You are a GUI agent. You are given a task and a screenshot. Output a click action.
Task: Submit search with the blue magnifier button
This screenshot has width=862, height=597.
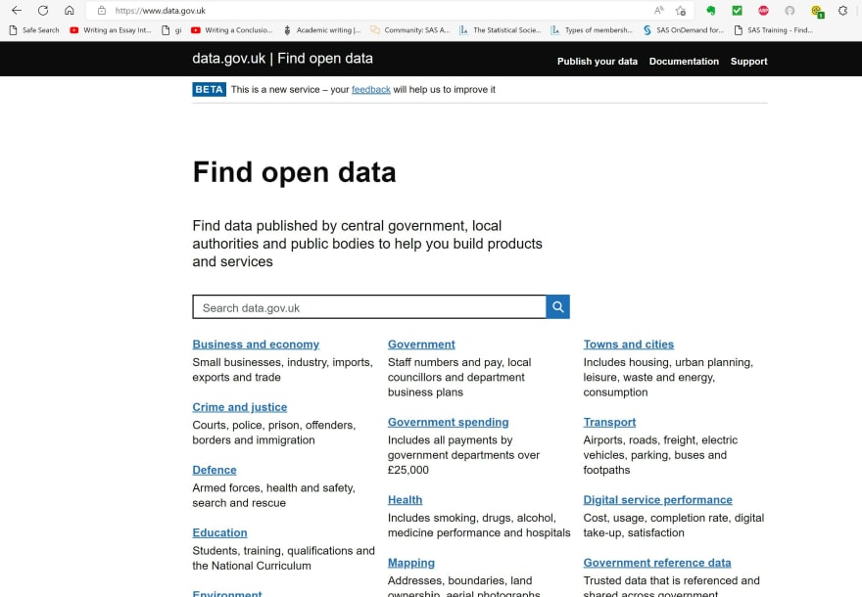[557, 306]
